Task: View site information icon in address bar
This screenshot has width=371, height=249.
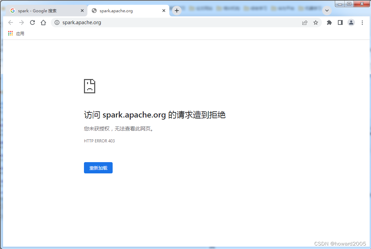Action: coord(57,22)
